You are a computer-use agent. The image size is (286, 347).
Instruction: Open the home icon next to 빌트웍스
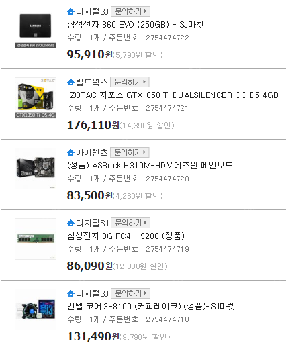(x=70, y=82)
